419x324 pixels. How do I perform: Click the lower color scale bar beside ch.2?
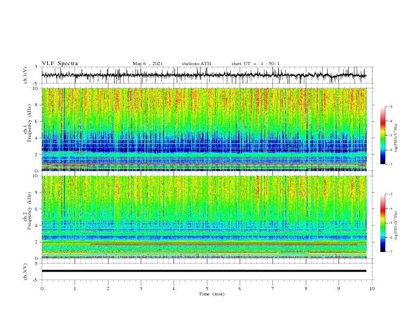point(382,223)
